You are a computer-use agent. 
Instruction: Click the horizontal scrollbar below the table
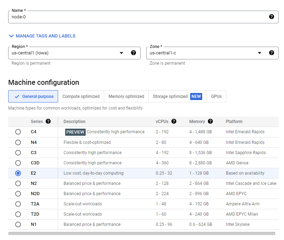point(142,233)
